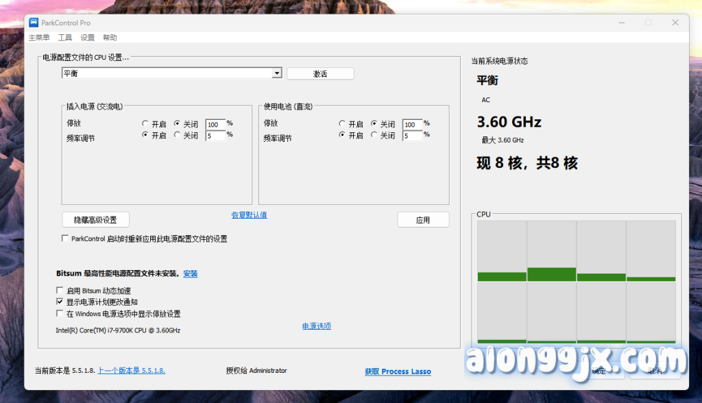Viewport: 702px width, 403px height.
Task: Open the 帮助 menu
Action: 110,38
